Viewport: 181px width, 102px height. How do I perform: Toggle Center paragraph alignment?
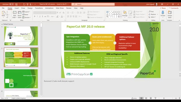click(x=71, y=16)
